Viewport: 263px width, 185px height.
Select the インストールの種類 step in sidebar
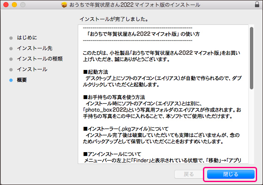point(40,59)
